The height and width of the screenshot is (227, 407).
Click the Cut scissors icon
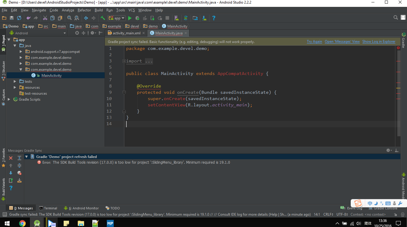tap(45, 18)
